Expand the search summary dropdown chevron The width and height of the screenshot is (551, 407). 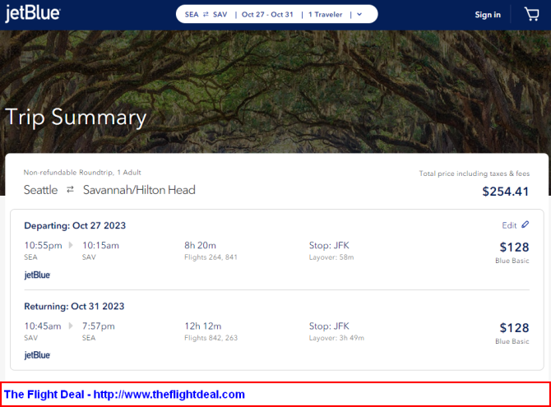[359, 15]
